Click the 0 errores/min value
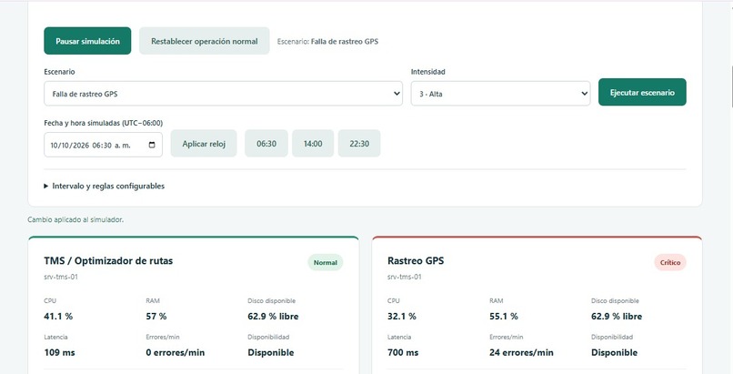Screen dimensions: 733x374 click(x=176, y=352)
